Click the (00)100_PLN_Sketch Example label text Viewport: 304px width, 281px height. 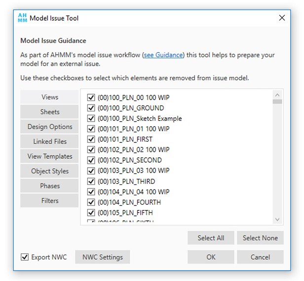140,118
